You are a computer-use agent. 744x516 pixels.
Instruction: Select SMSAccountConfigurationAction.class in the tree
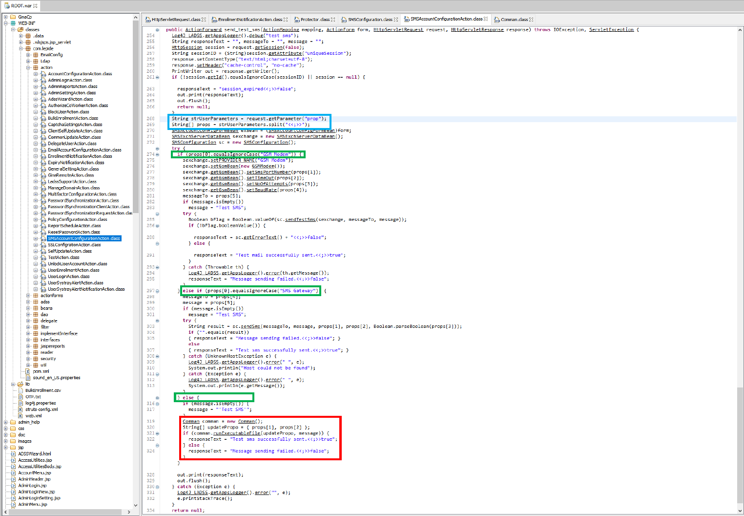pyautogui.click(x=84, y=238)
